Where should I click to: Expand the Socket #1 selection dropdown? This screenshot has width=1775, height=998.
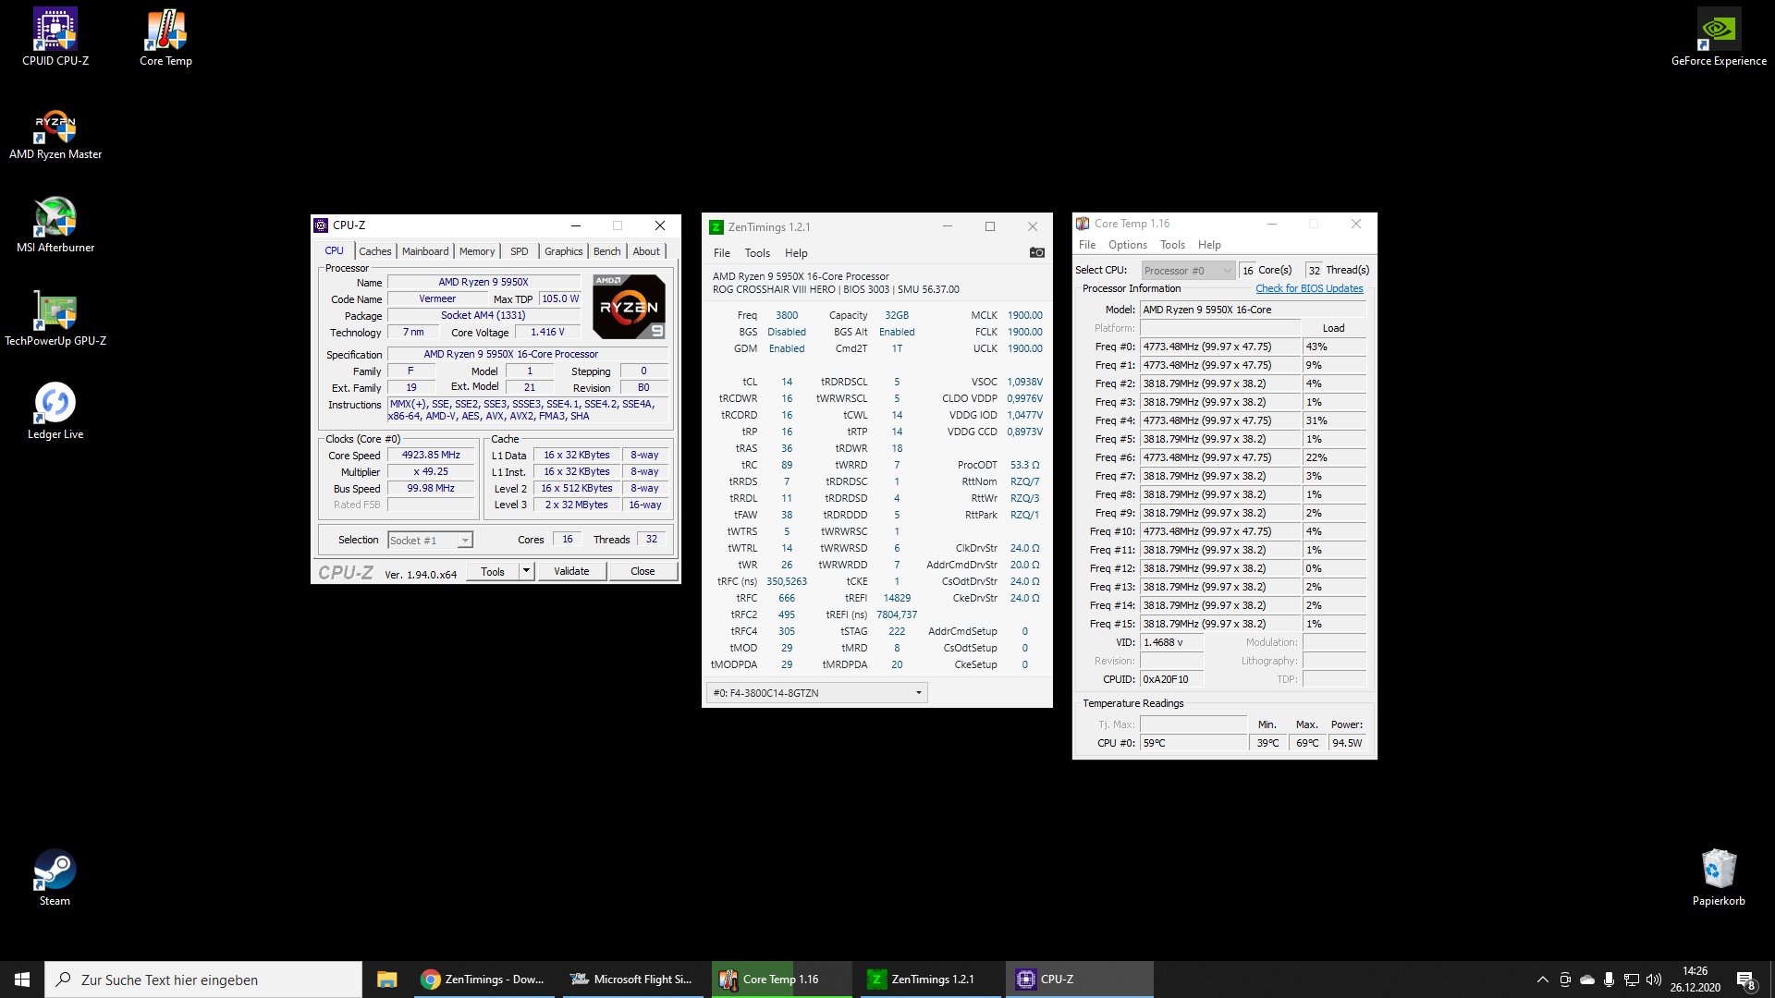(465, 541)
